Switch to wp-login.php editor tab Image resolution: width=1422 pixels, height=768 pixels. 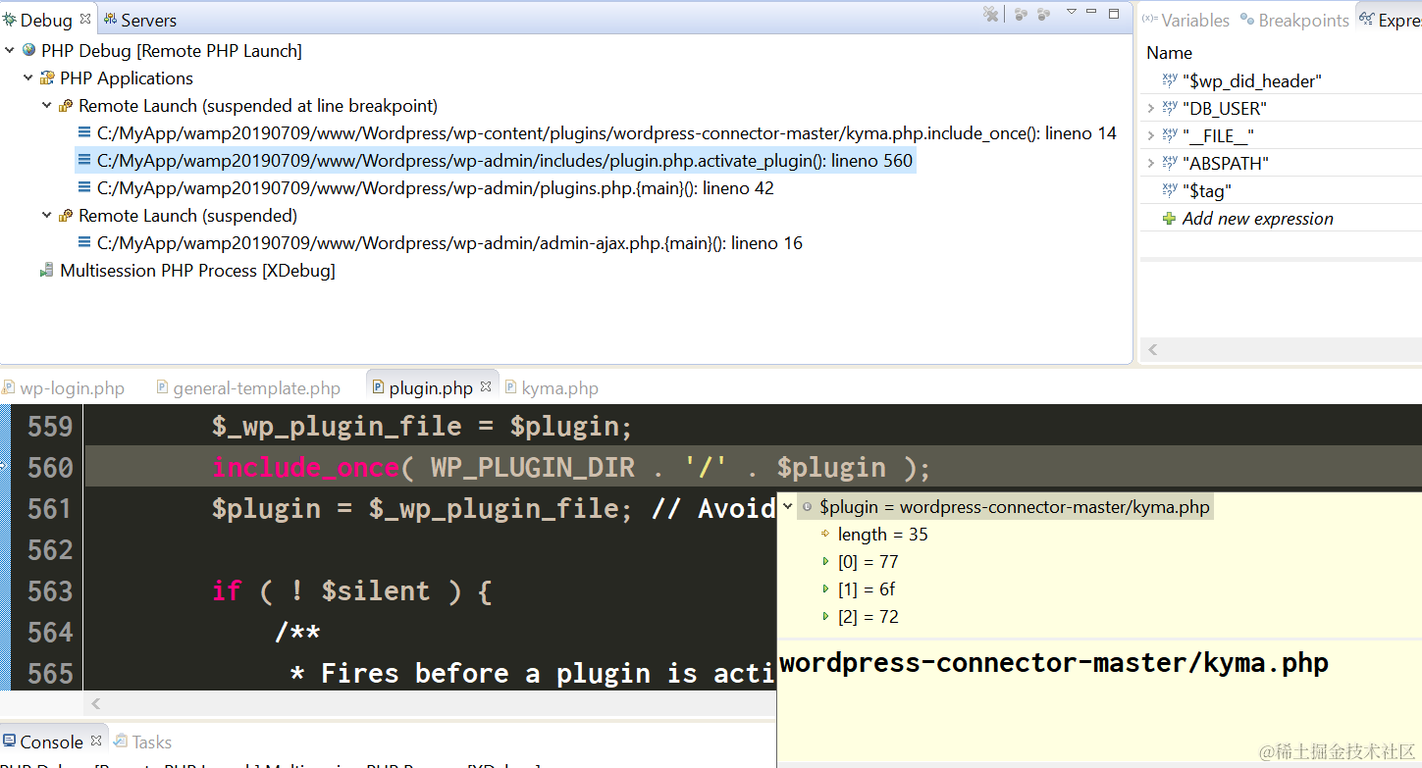coord(65,388)
